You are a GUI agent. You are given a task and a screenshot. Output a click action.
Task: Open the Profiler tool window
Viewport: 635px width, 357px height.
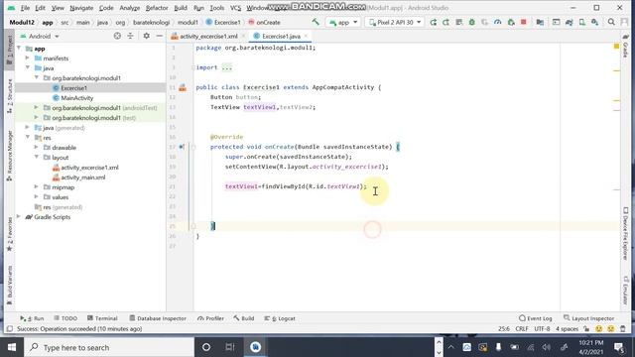pos(210,318)
